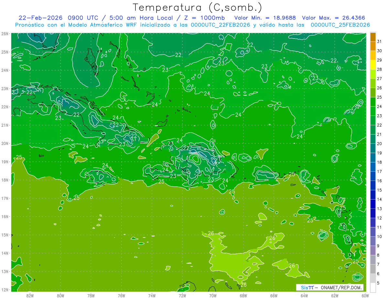Click the "24N" latitude axis label
The height and width of the screenshot is (300, 388).
(x=5, y=70)
